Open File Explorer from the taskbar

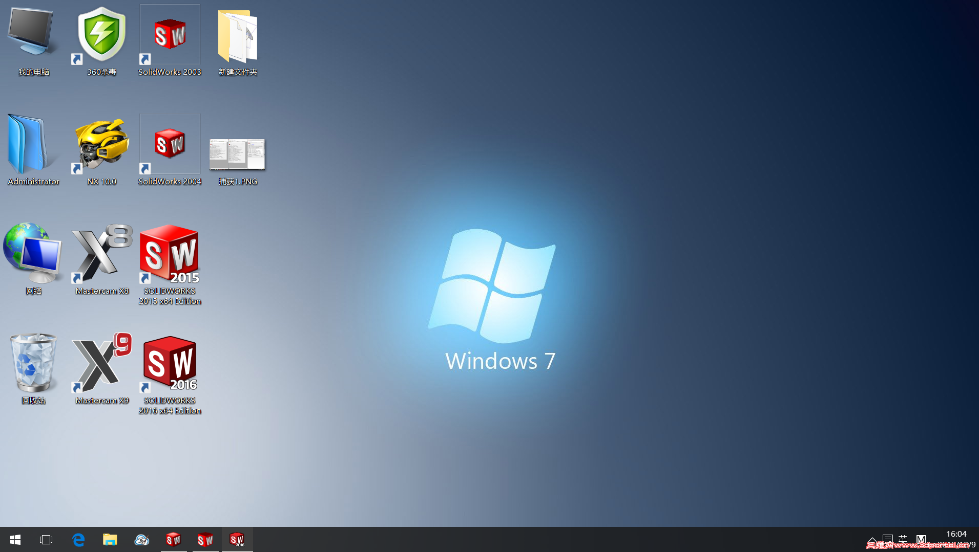point(110,540)
